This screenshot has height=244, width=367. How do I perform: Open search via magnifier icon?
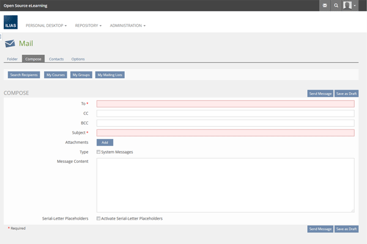[336, 5]
